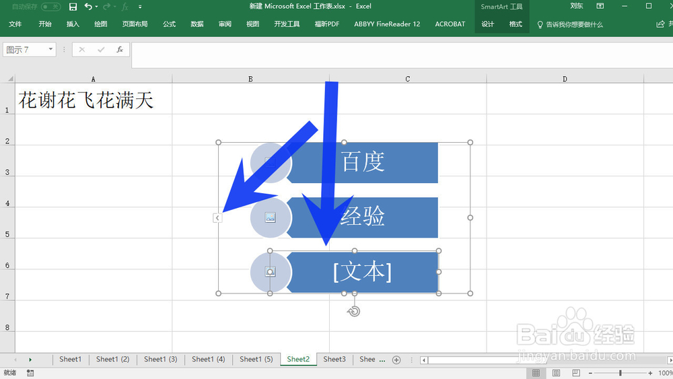Image resolution: width=673 pixels, height=379 pixels.
Task: Click the Enter checkmark formula bar icon
Action: [101, 50]
